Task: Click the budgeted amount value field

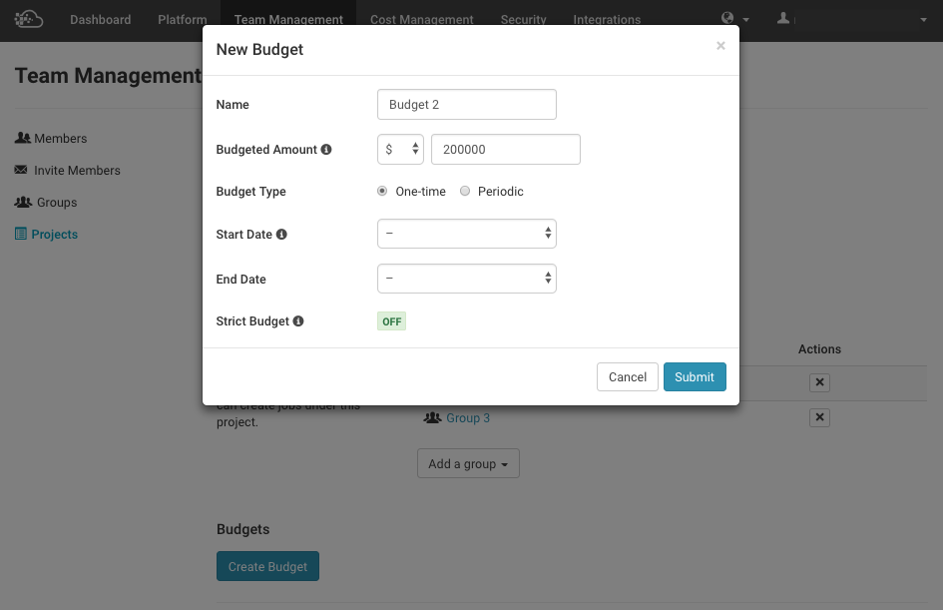Action: coord(505,149)
